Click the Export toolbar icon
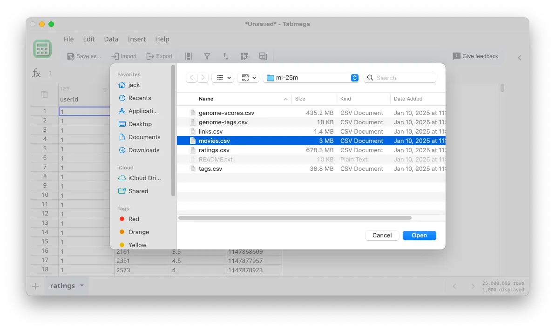Image resolution: width=555 pixels, height=330 pixels. pos(159,56)
